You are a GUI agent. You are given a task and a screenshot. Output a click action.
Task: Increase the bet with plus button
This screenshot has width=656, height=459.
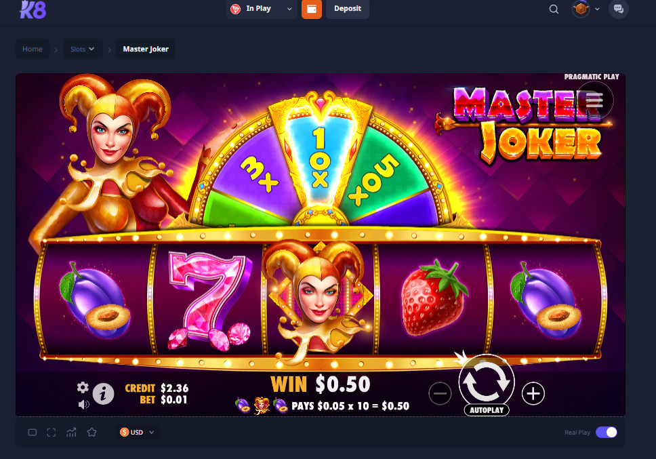tap(533, 393)
